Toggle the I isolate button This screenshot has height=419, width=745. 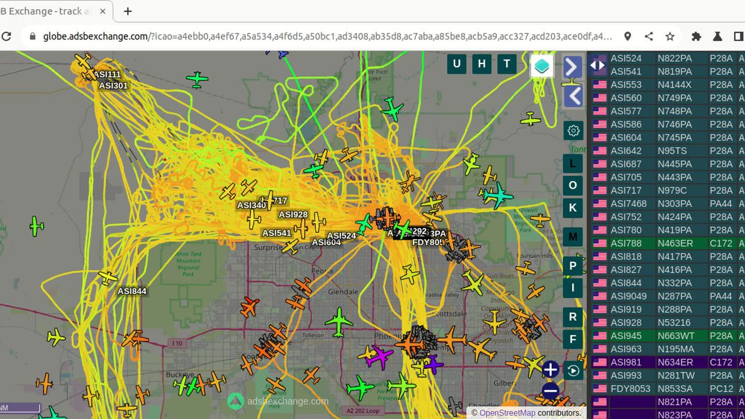click(x=573, y=287)
